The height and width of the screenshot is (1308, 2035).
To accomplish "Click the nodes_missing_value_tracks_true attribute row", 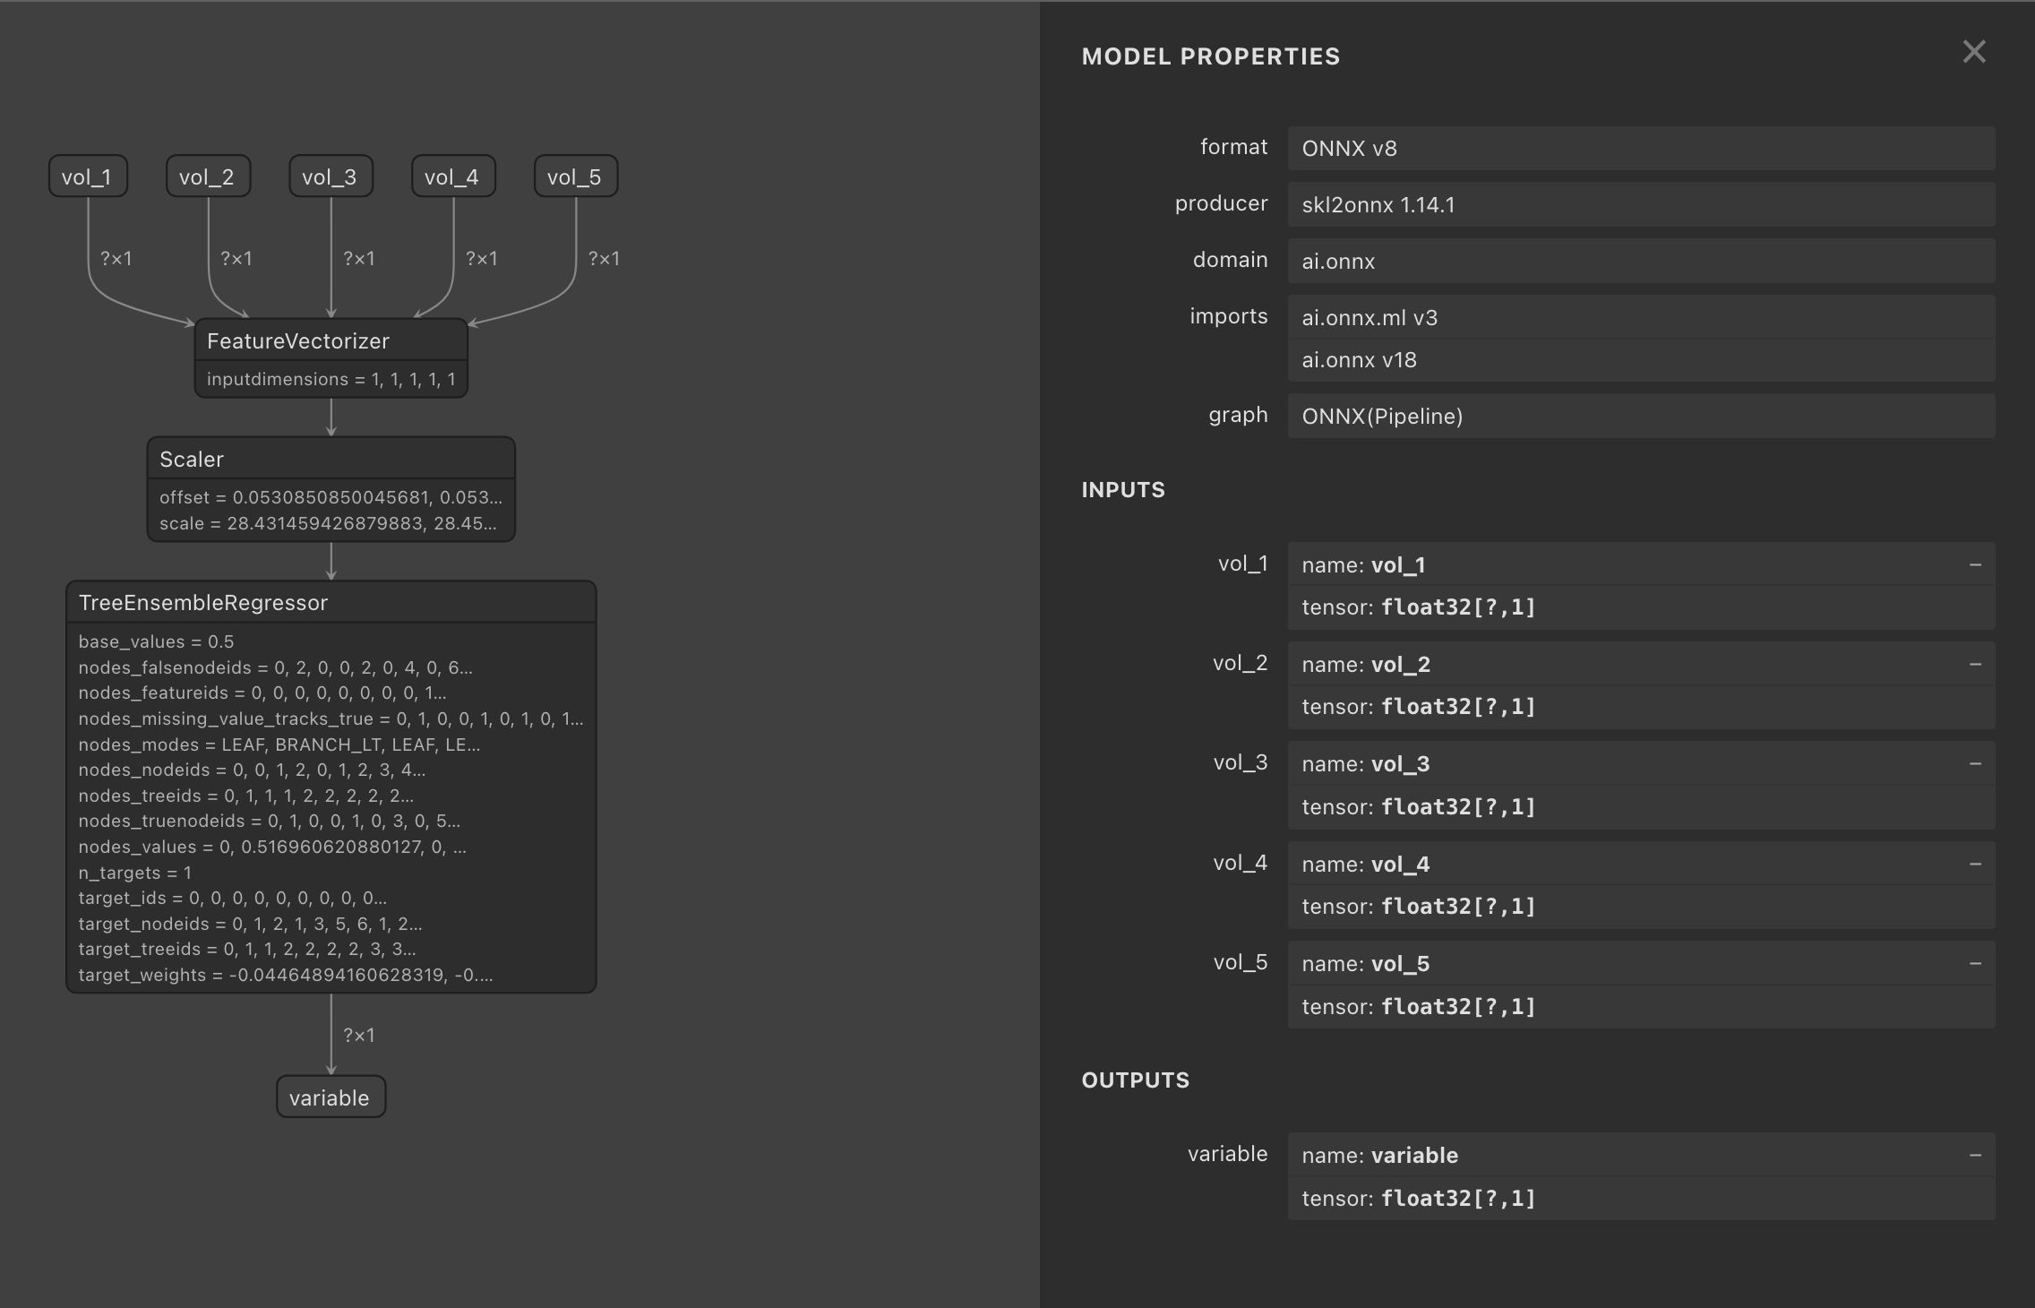I will tap(331, 719).
